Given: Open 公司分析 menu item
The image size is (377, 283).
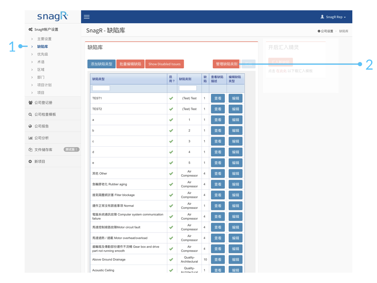Looking at the screenshot, I should coord(53,138).
